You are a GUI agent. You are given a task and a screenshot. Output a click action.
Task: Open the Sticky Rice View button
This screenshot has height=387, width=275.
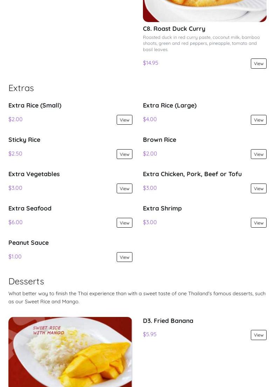click(x=124, y=154)
